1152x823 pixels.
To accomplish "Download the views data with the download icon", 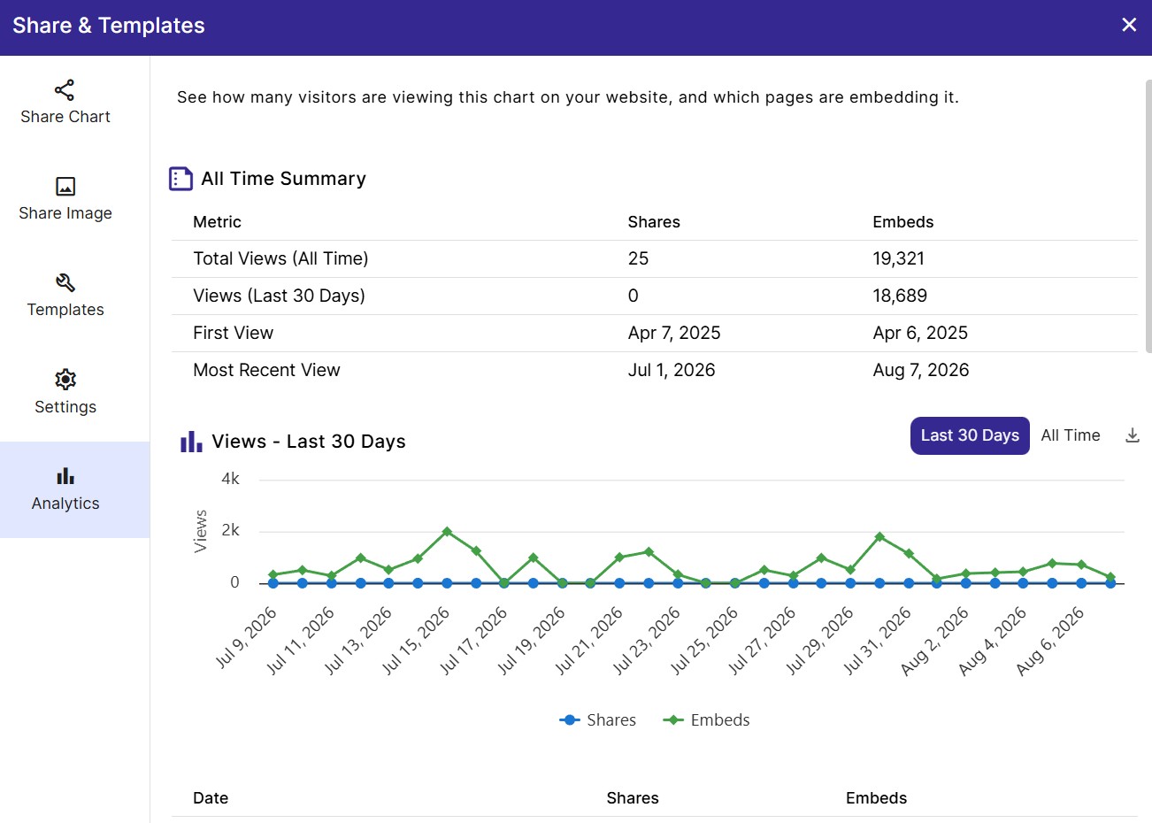I will (1132, 435).
